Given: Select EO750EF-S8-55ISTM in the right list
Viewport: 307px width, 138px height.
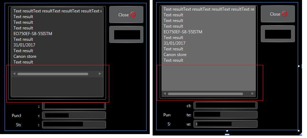Looking at the screenshot, I should tap(183, 32).
